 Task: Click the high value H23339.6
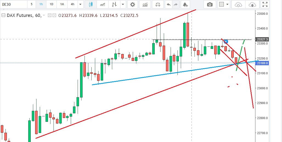[88, 16]
